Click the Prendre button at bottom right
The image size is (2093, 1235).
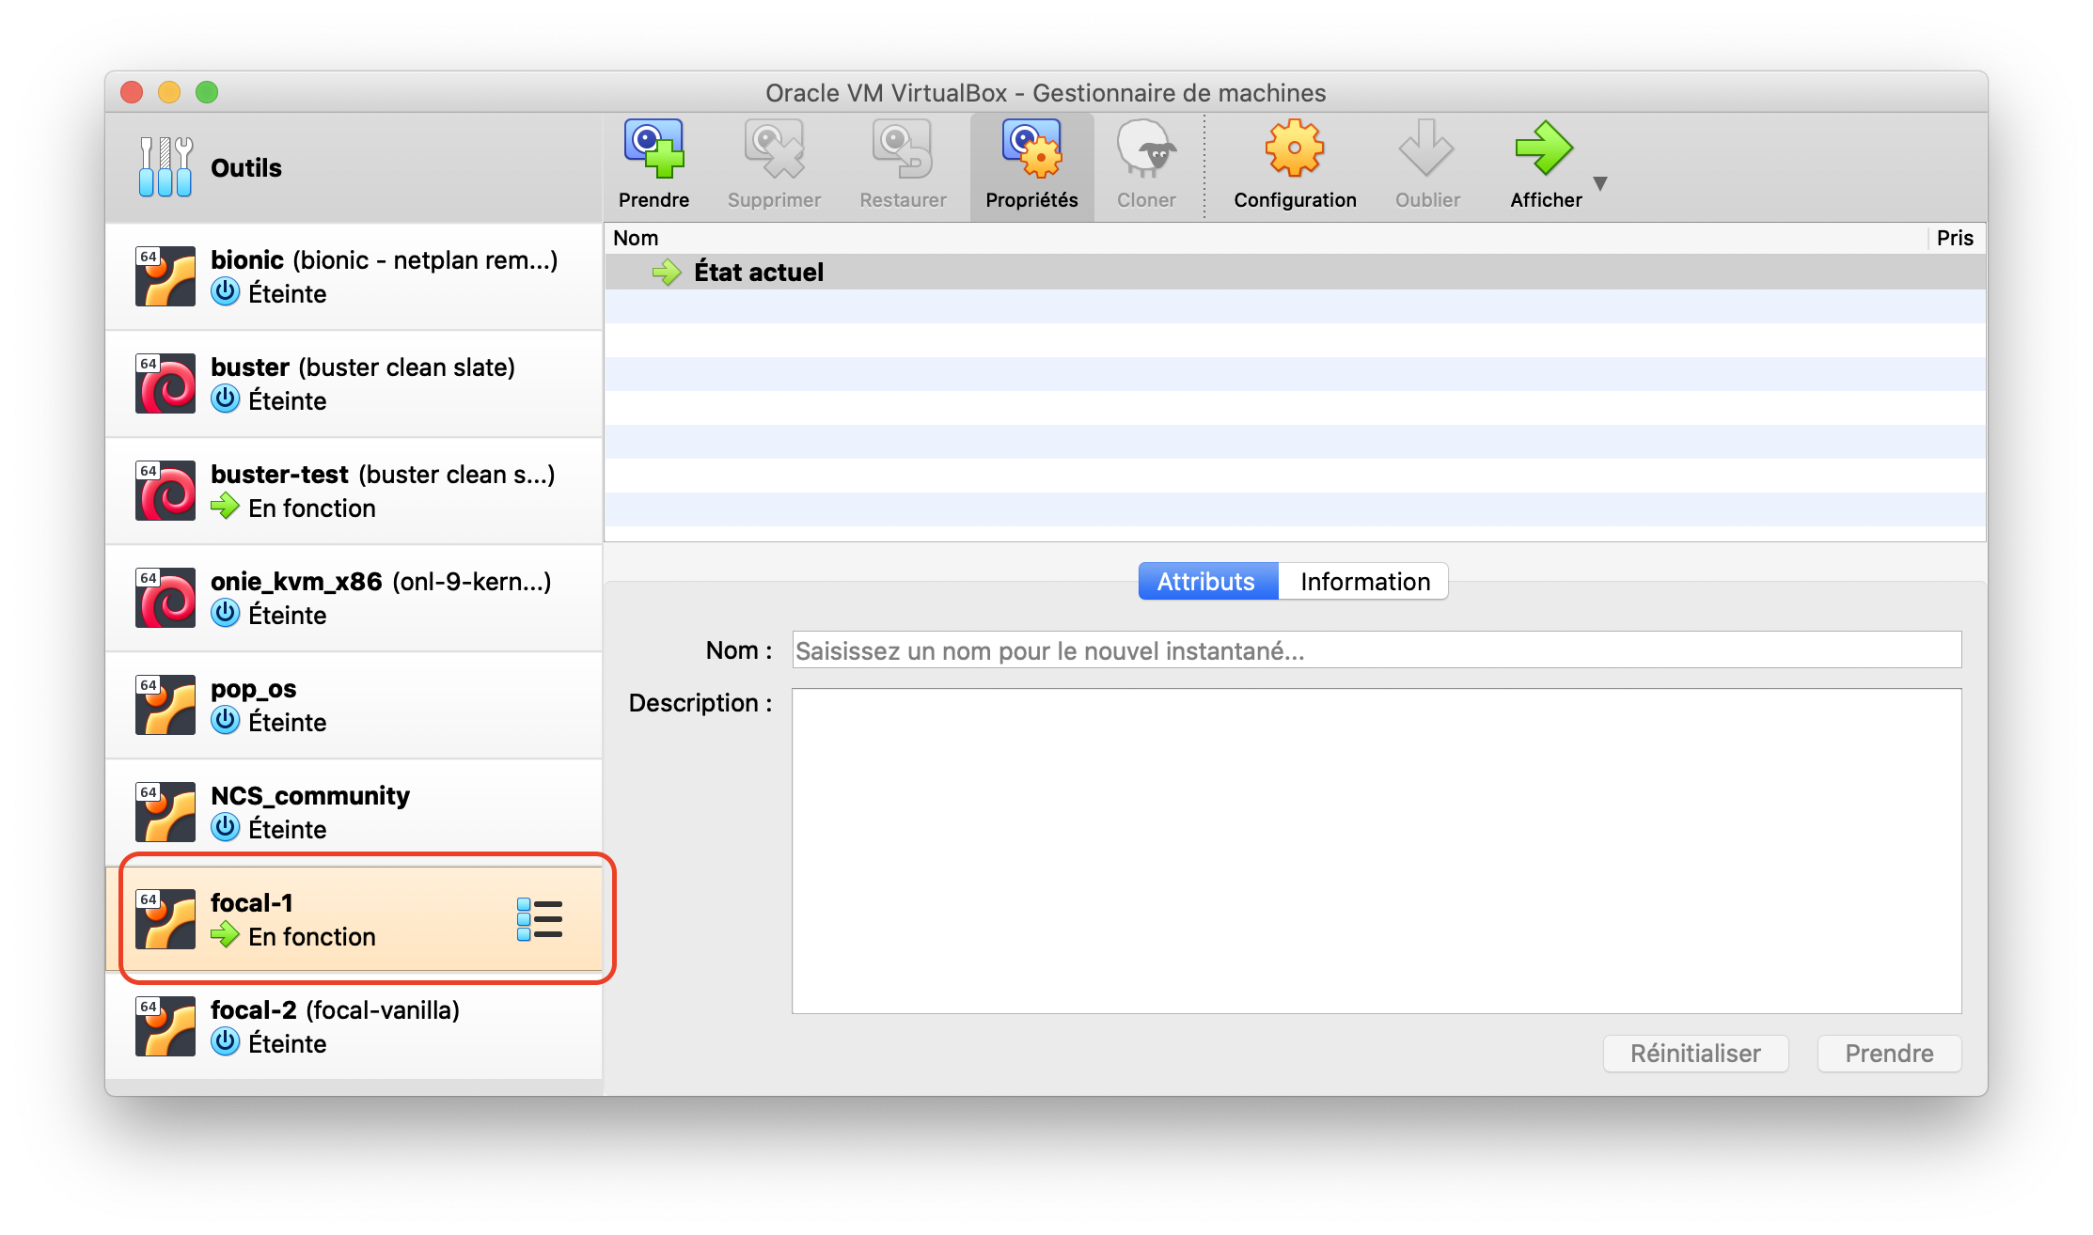click(1889, 1054)
